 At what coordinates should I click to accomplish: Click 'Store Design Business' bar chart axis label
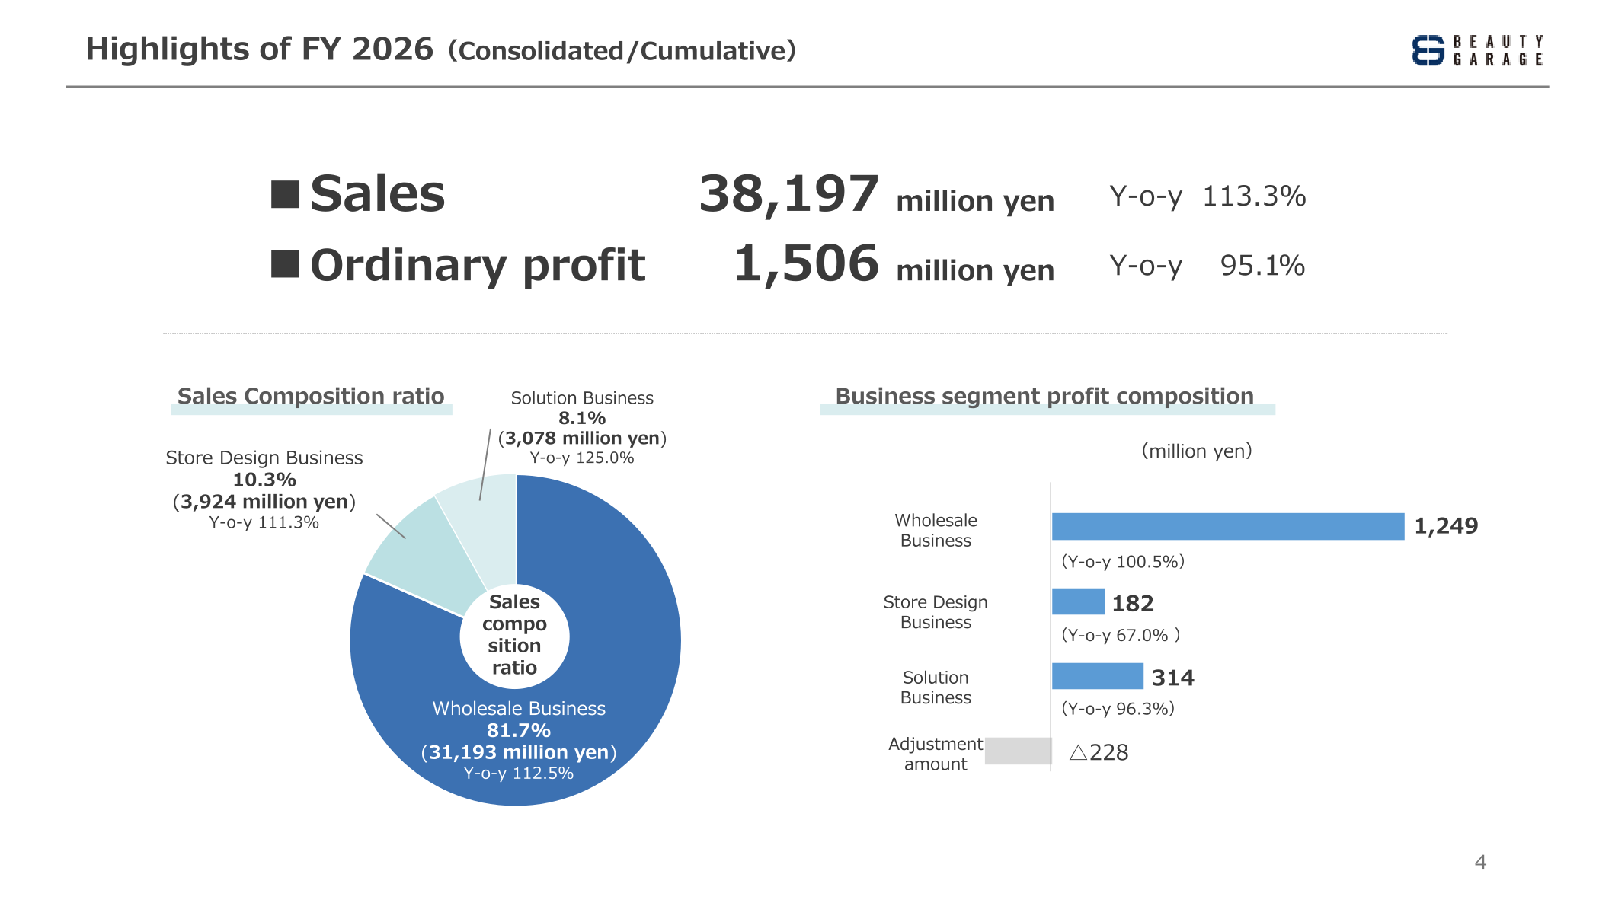pyautogui.click(x=936, y=612)
